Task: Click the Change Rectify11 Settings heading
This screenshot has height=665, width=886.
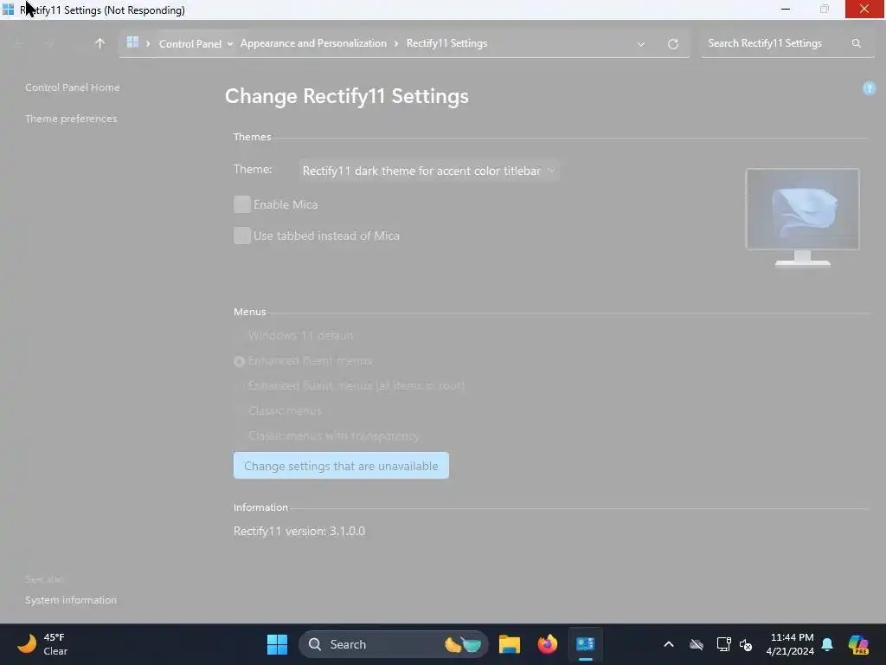Action: 347,96
